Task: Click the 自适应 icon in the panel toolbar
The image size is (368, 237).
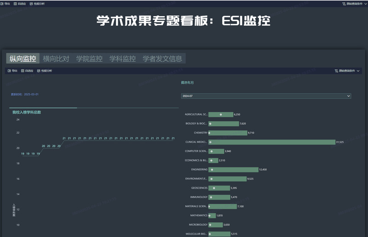Action: [23, 71]
